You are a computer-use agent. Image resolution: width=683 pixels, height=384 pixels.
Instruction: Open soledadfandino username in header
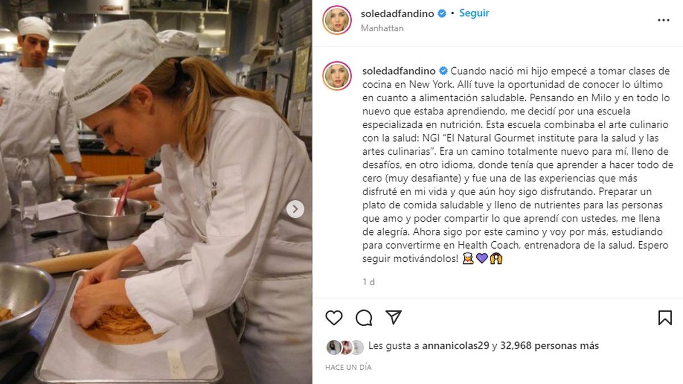(x=398, y=14)
